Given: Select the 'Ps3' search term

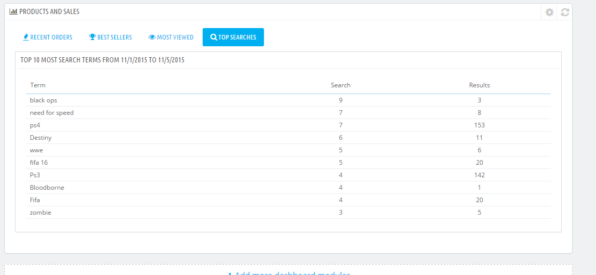Looking at the screenshot, I should (x=35, y=175).
